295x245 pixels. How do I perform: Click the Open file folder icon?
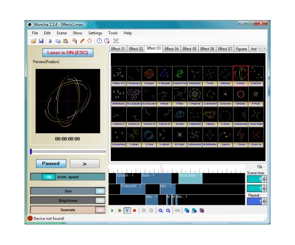coord(33,41)
